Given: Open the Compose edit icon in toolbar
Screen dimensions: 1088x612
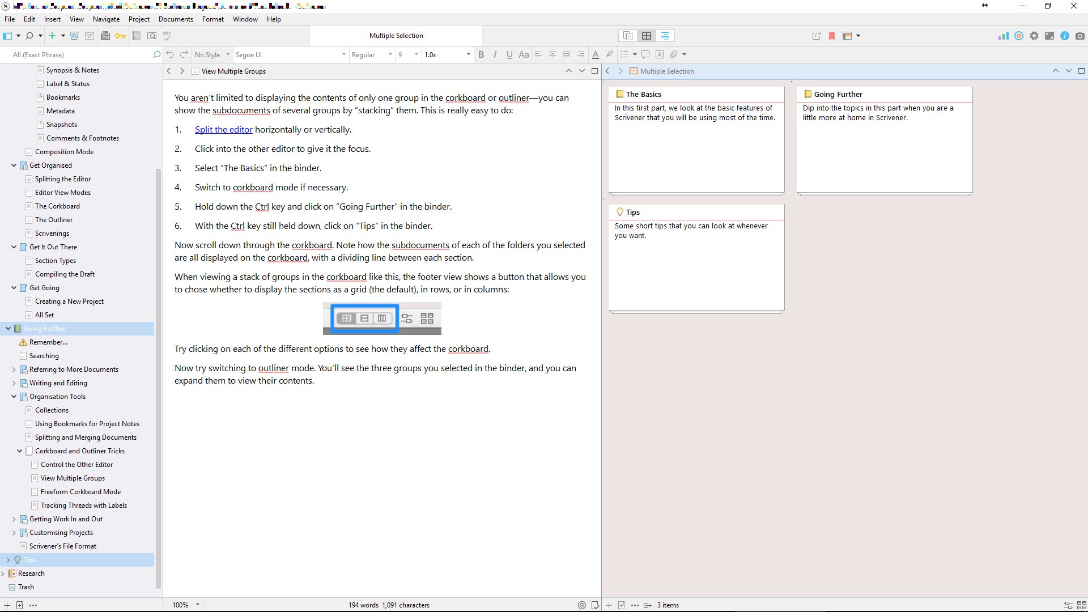Looking at the screenshot, I should click(90, 36).
